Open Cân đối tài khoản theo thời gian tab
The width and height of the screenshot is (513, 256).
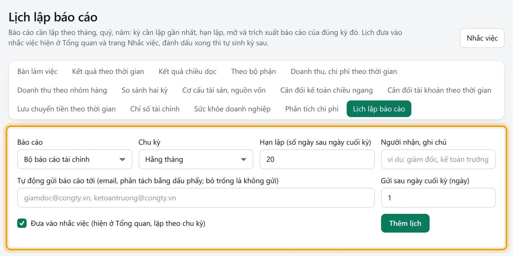coord(439,90)
